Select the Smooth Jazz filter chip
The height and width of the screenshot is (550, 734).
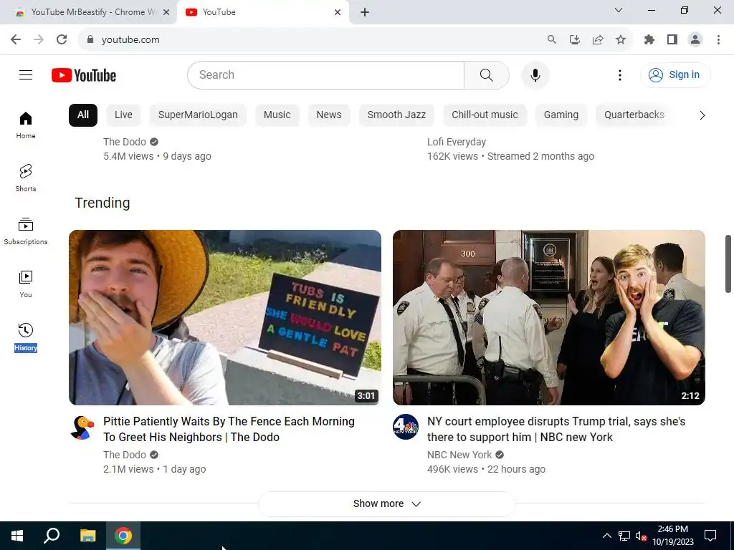[396, 115]
